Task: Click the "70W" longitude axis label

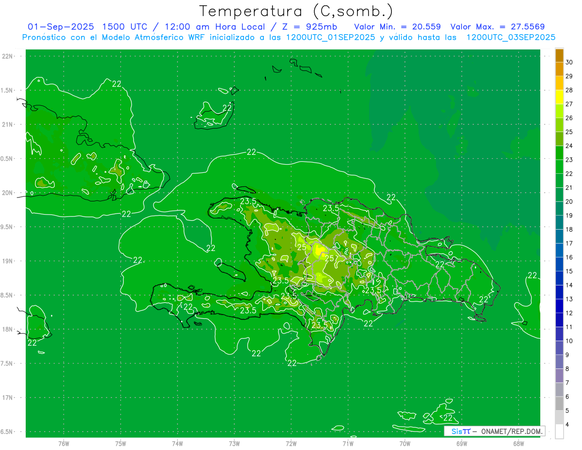Action: pos(405,444)
